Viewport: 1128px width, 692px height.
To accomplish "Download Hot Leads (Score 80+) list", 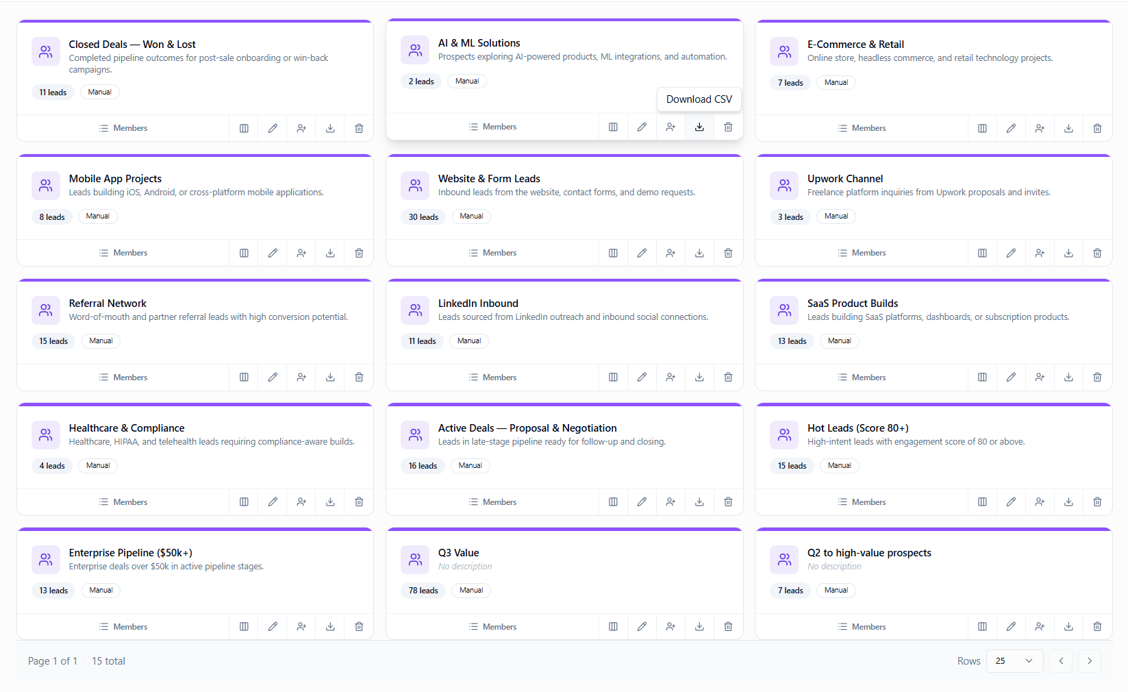I will 1068,502.
